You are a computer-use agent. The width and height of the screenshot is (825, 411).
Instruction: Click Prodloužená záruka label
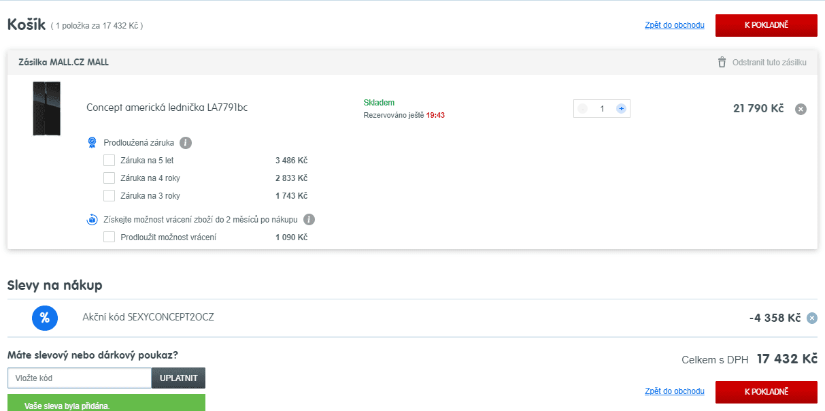coord(139,143)
